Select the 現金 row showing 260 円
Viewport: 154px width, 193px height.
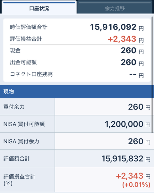pos(77,51)
